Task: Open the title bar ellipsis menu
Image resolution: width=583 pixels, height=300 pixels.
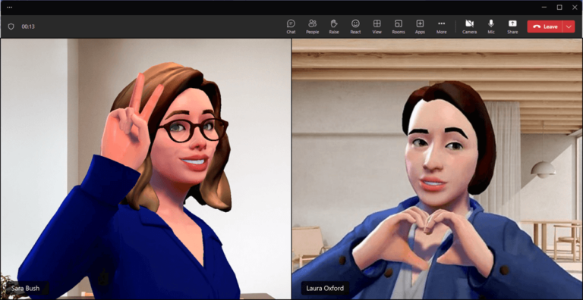Action: (9, 7)
